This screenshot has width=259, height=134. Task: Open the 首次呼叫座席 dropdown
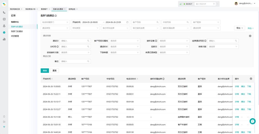click(x=115, y=28)
